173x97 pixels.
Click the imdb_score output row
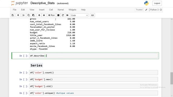point(52,41)
